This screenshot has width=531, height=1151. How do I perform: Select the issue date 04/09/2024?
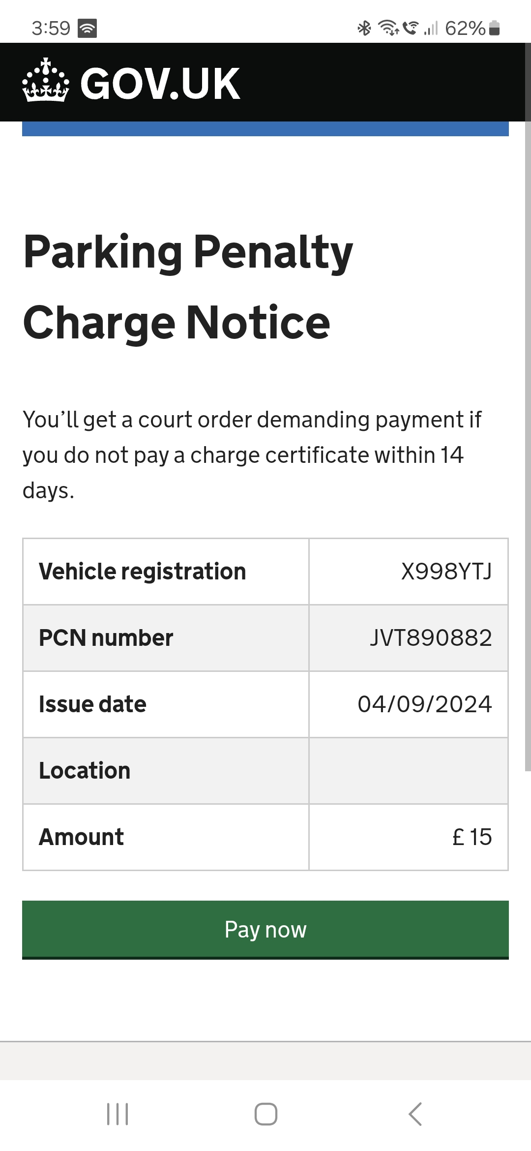point(425,704)
